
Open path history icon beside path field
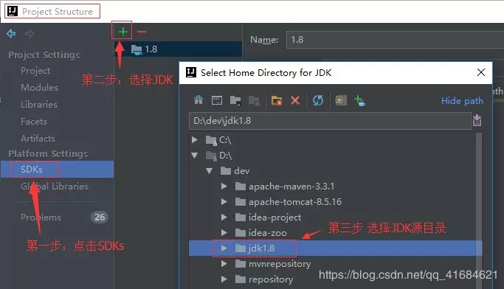pos(477,120)
